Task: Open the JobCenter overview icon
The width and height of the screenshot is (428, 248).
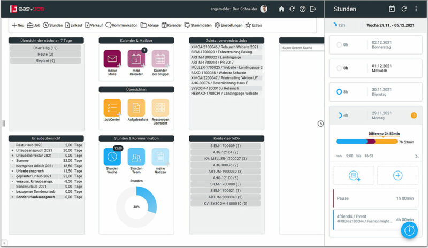Action: click(112, 107)
